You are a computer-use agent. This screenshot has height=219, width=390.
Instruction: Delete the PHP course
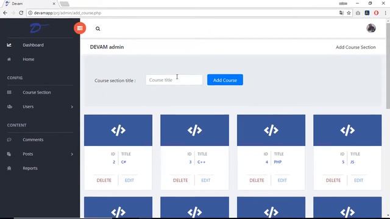click(x=257, y=180)
